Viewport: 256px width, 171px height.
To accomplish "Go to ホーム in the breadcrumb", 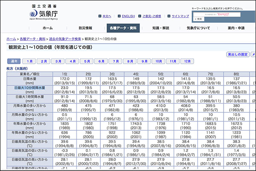I will pos(11,39).
